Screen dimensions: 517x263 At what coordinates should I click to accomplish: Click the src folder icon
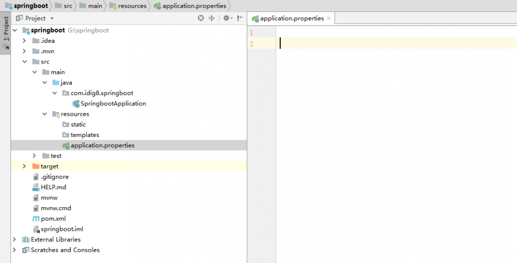point(36,61)
